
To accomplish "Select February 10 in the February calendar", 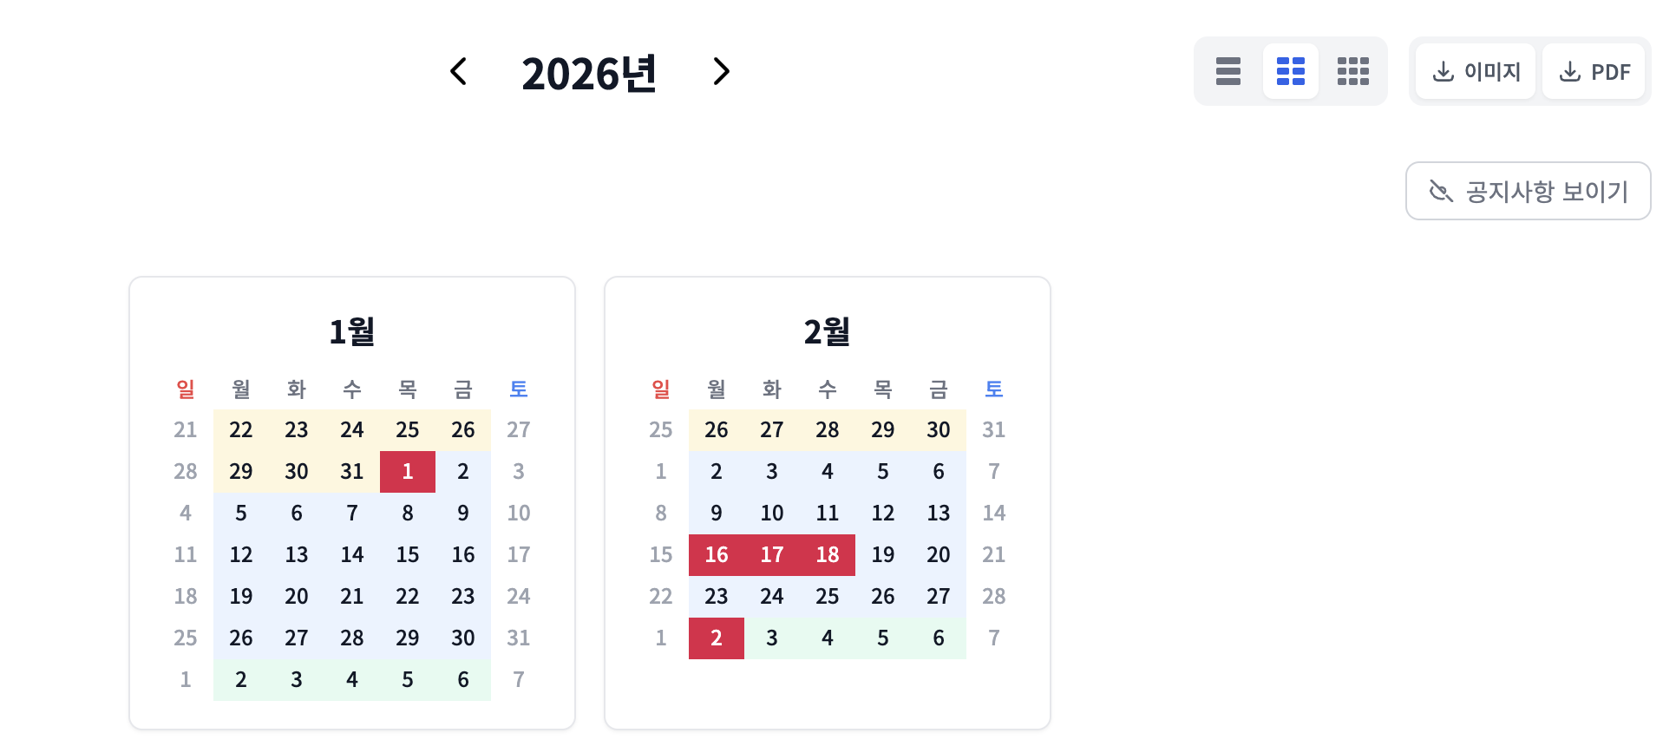I will click(x=772, y=513).
